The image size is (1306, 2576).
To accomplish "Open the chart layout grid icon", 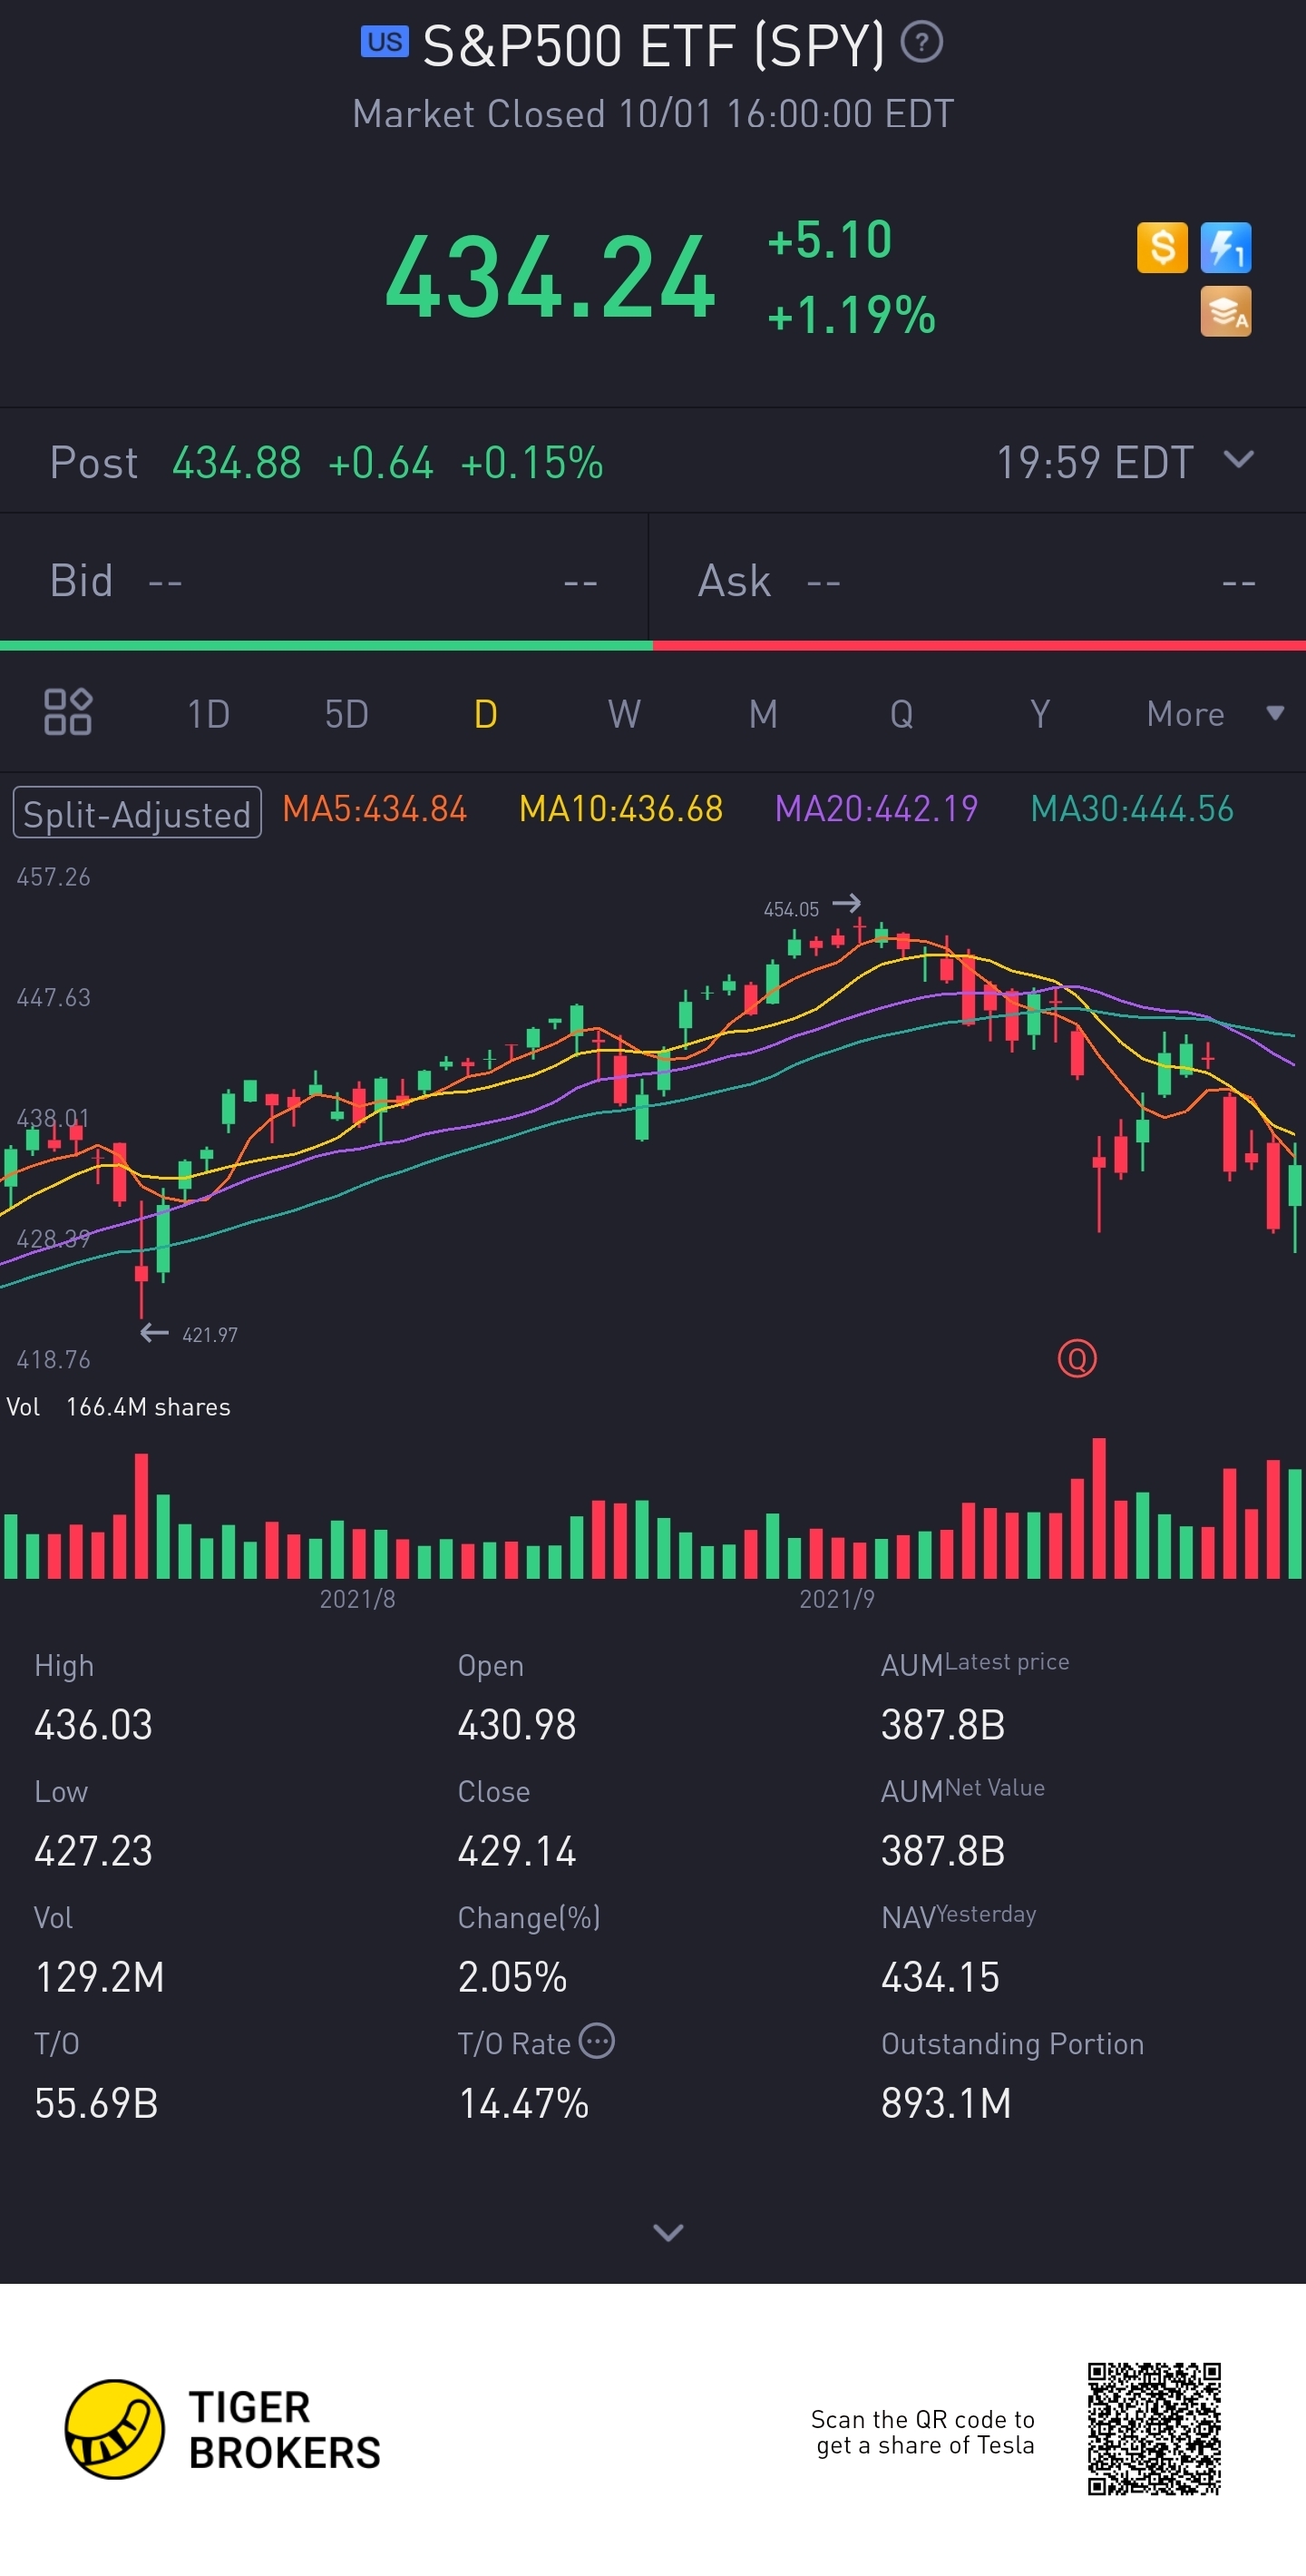I will [68, 712].
